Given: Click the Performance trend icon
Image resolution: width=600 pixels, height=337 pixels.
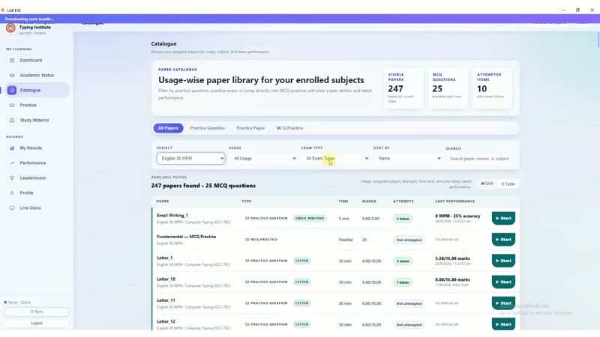Looking at the screenshot, I should [x=12, y=163].
